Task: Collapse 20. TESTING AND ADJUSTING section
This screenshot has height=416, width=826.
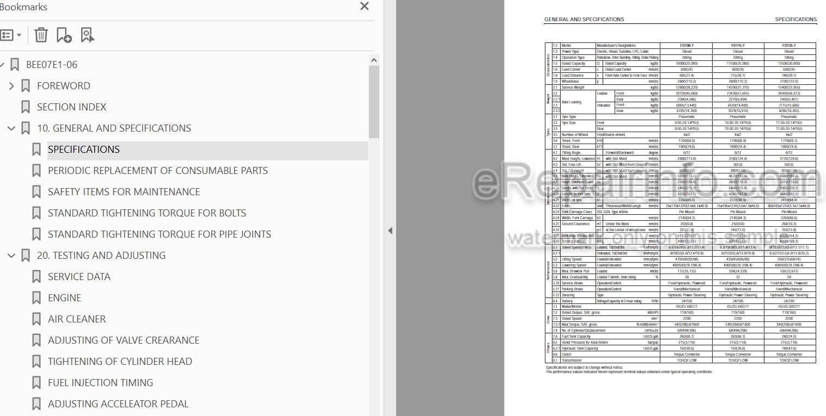Action: click(11, 256)
